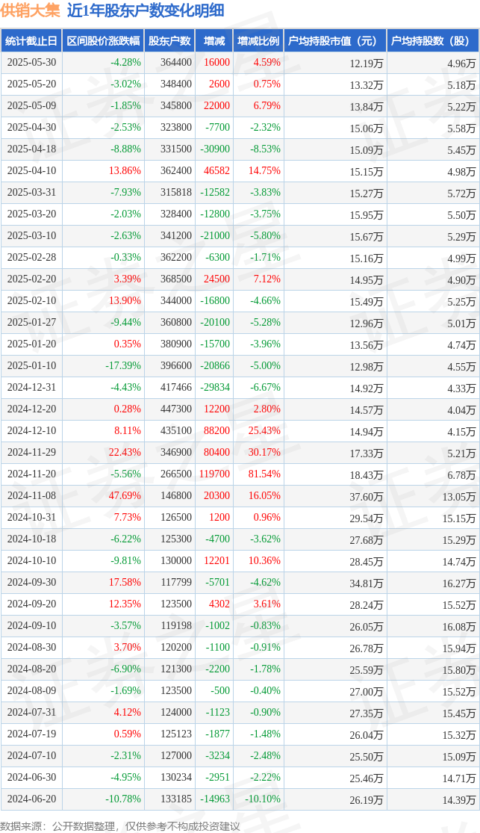Click the 增减 column header
This screenshot has width=480, height=833.
pyautogui.click(x=214, y=41)
